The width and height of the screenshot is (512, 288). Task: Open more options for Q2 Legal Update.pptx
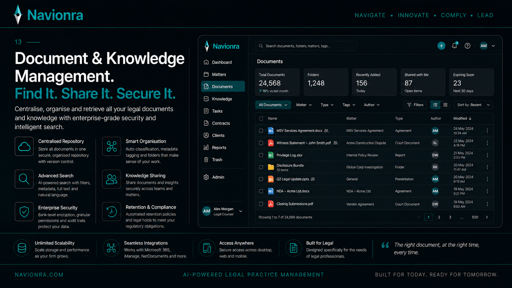pos(487,179)
